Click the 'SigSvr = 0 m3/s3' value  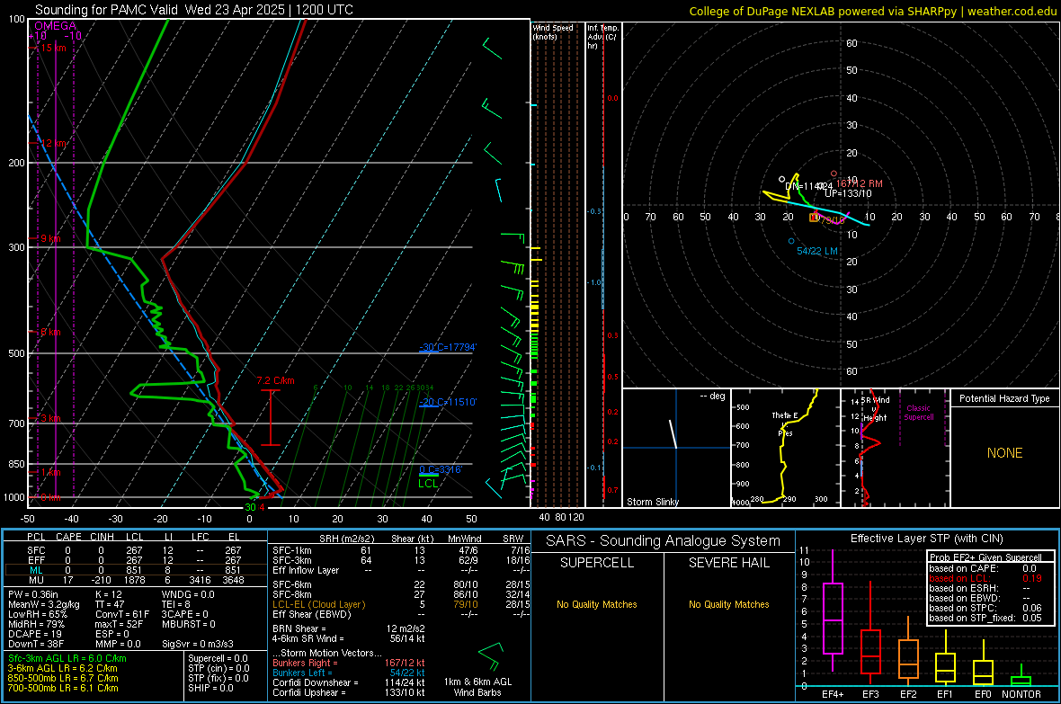(x=198, y=644)
